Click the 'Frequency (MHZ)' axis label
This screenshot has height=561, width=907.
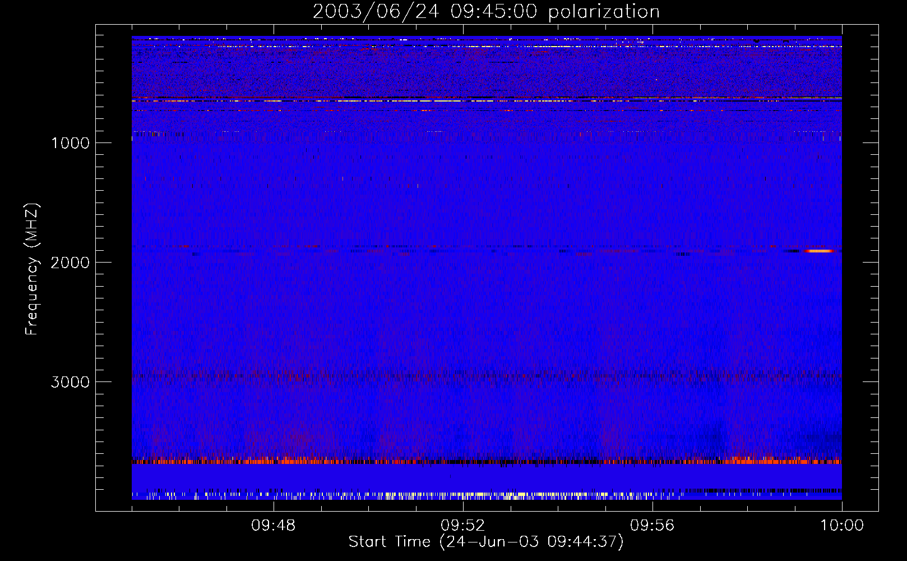click(x=32, y=269)
